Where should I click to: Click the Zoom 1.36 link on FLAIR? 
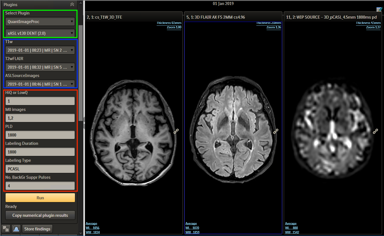click(274, 27)
